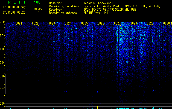172x109 pixels.
Task: Click time marker 0026
Action: [x=101, y=23]
